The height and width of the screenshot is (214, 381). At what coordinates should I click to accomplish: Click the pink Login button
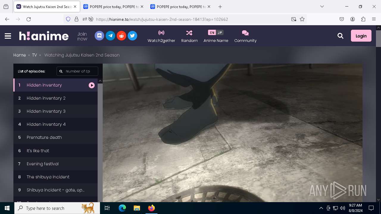361,36
